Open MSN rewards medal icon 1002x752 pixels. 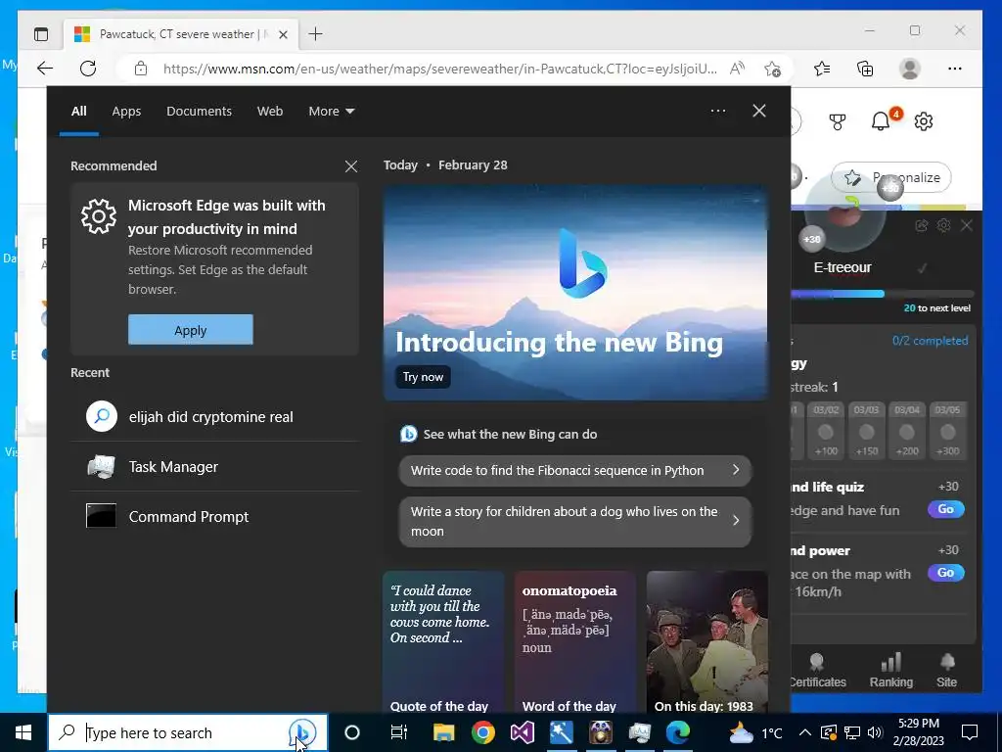[x=838, y=120]
